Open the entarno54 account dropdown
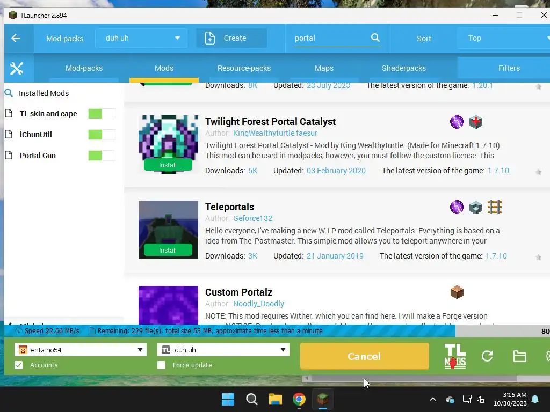Viewport: 550px width, 412px height. click(x=81, y=350)
